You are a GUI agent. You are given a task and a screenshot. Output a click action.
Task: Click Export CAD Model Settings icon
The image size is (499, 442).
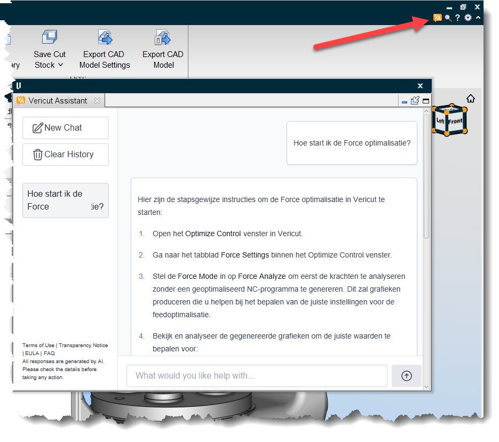click(x=105, y=38)
